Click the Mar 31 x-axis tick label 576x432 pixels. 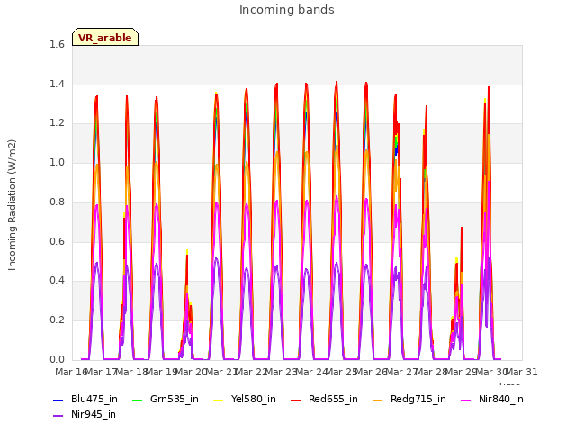click(521, 372)
